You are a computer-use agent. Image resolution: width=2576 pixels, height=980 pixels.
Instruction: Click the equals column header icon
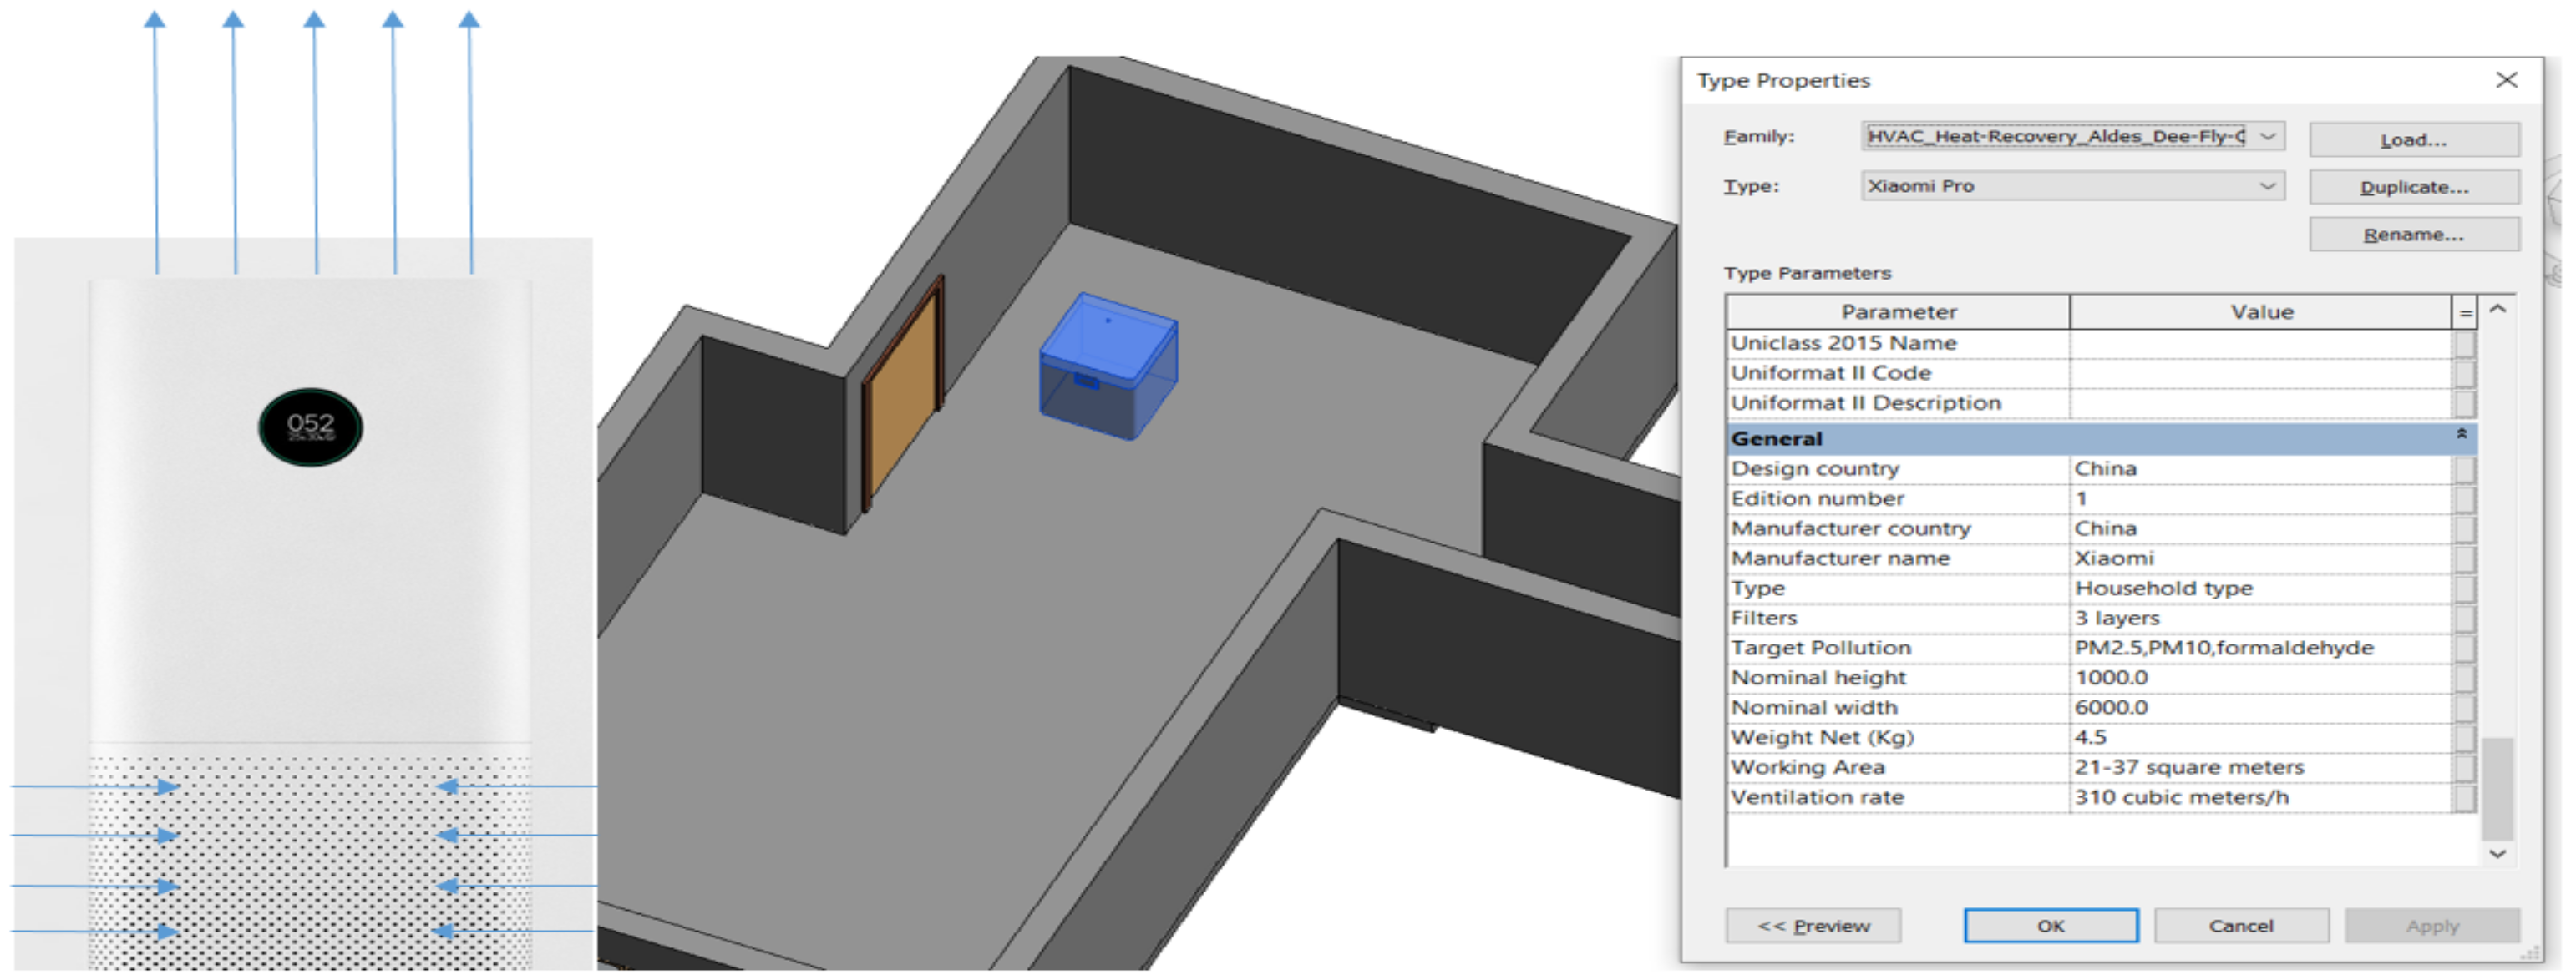pos(2465,313)
